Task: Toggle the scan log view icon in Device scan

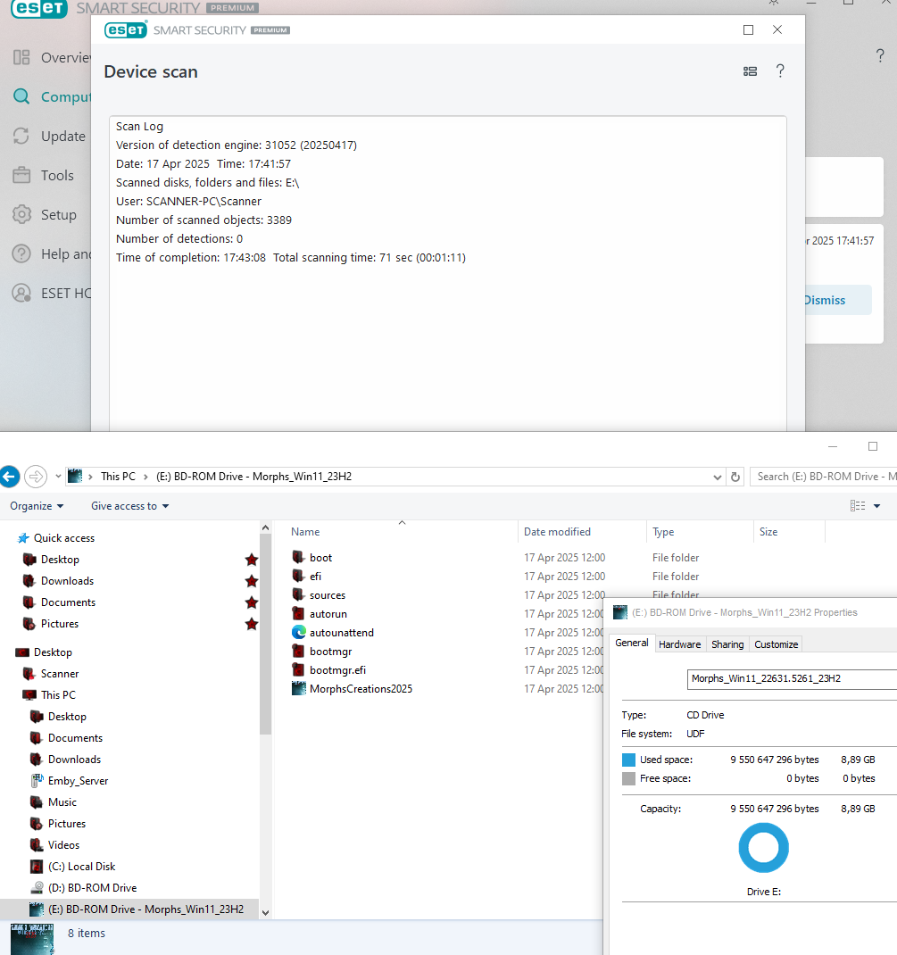Action: click(750, 71)
